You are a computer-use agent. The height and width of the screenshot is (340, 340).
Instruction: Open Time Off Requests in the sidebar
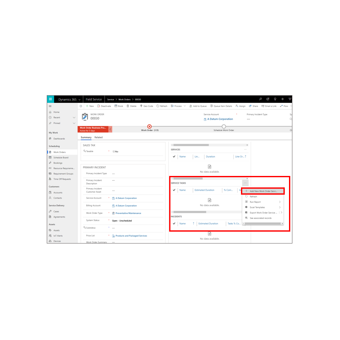pos(62,179)
